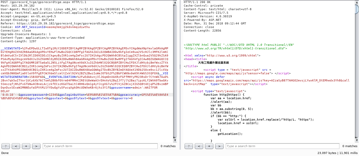Click the 'Accept-Encoding: gzip, deflate' header
This screenshot has height=156, width=359.
tap(27, 20)
